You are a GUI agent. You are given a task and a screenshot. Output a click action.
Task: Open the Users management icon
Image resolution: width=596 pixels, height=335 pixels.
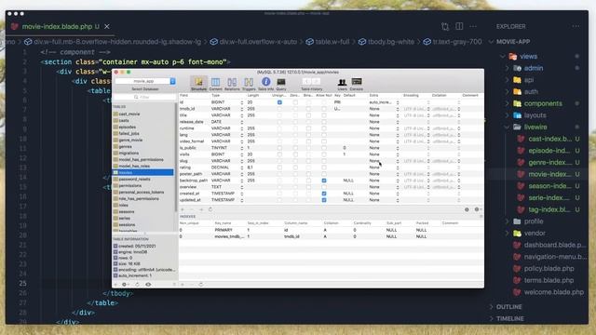point(342,84)
